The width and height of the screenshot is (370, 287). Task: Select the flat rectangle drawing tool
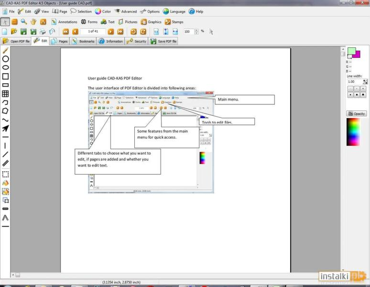[x=5, y=85]
